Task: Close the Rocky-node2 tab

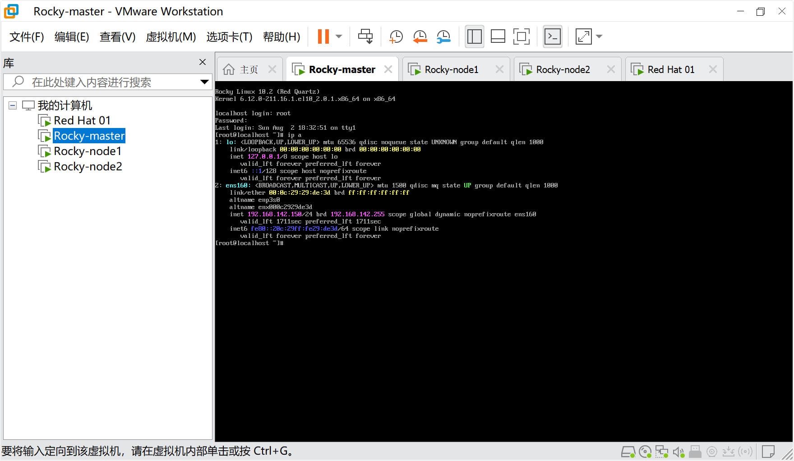Action: (x=611, y=69)
